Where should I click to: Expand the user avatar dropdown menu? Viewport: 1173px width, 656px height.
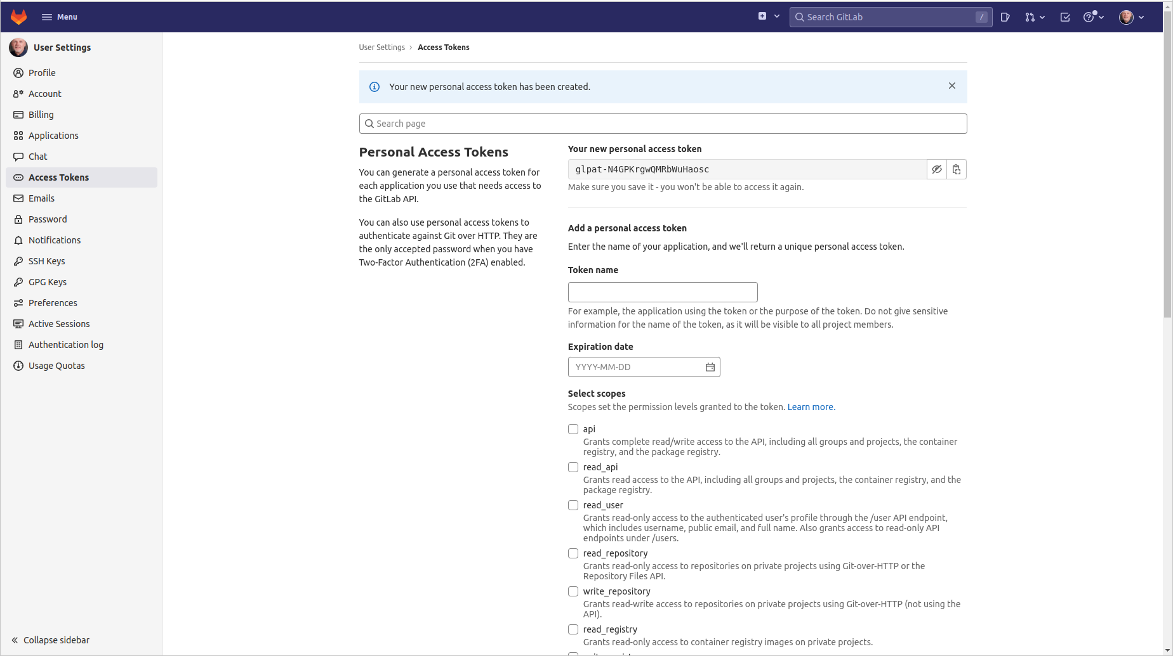click(1131, 17)
